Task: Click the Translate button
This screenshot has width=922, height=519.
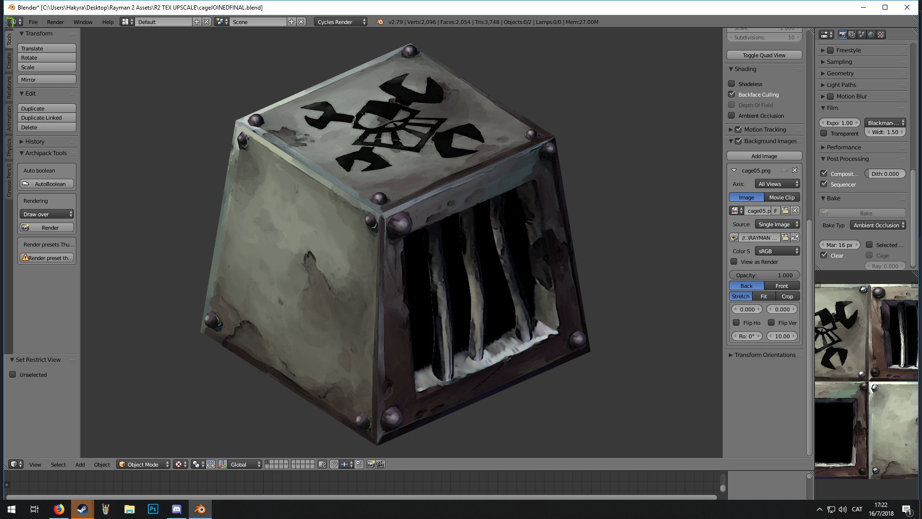Action: click(x=47, y=48)
